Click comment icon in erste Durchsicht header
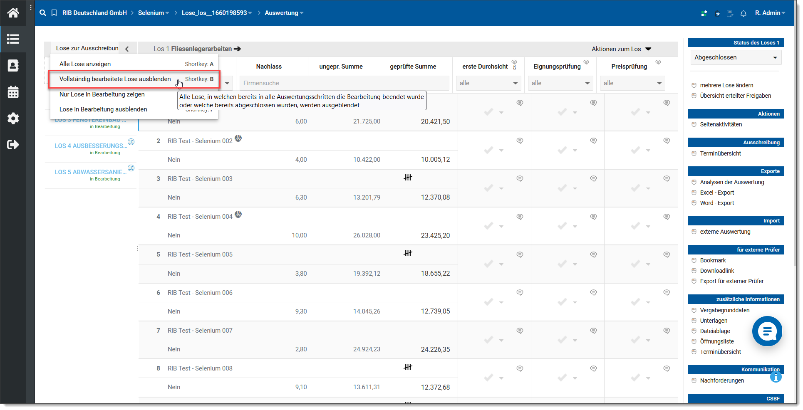 point(514,62)
